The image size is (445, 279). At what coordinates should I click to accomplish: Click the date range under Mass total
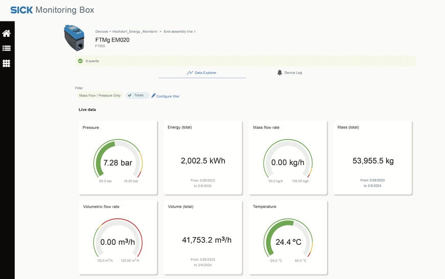coord(372,183)
